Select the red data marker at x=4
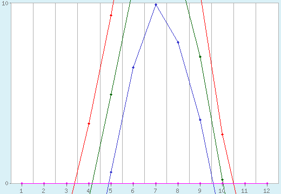281x194 pixels. point(89,123)
